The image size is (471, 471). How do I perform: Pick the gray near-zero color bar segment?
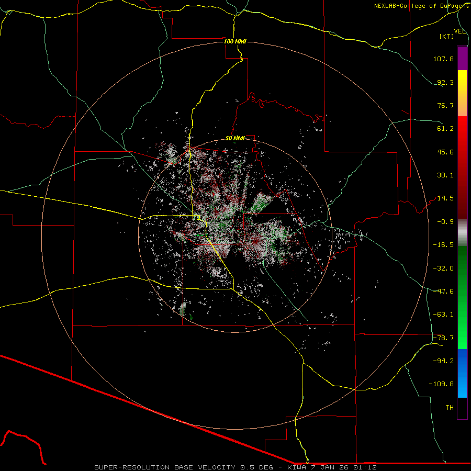coord(462,233)
